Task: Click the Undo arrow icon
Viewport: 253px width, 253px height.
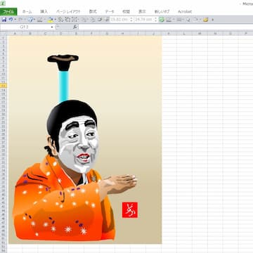Action: point(11,20)
